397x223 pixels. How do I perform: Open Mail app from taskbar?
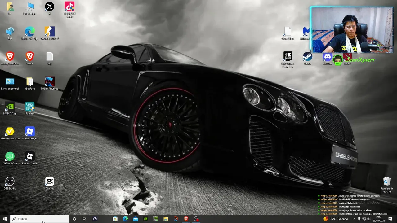[136, 219]
